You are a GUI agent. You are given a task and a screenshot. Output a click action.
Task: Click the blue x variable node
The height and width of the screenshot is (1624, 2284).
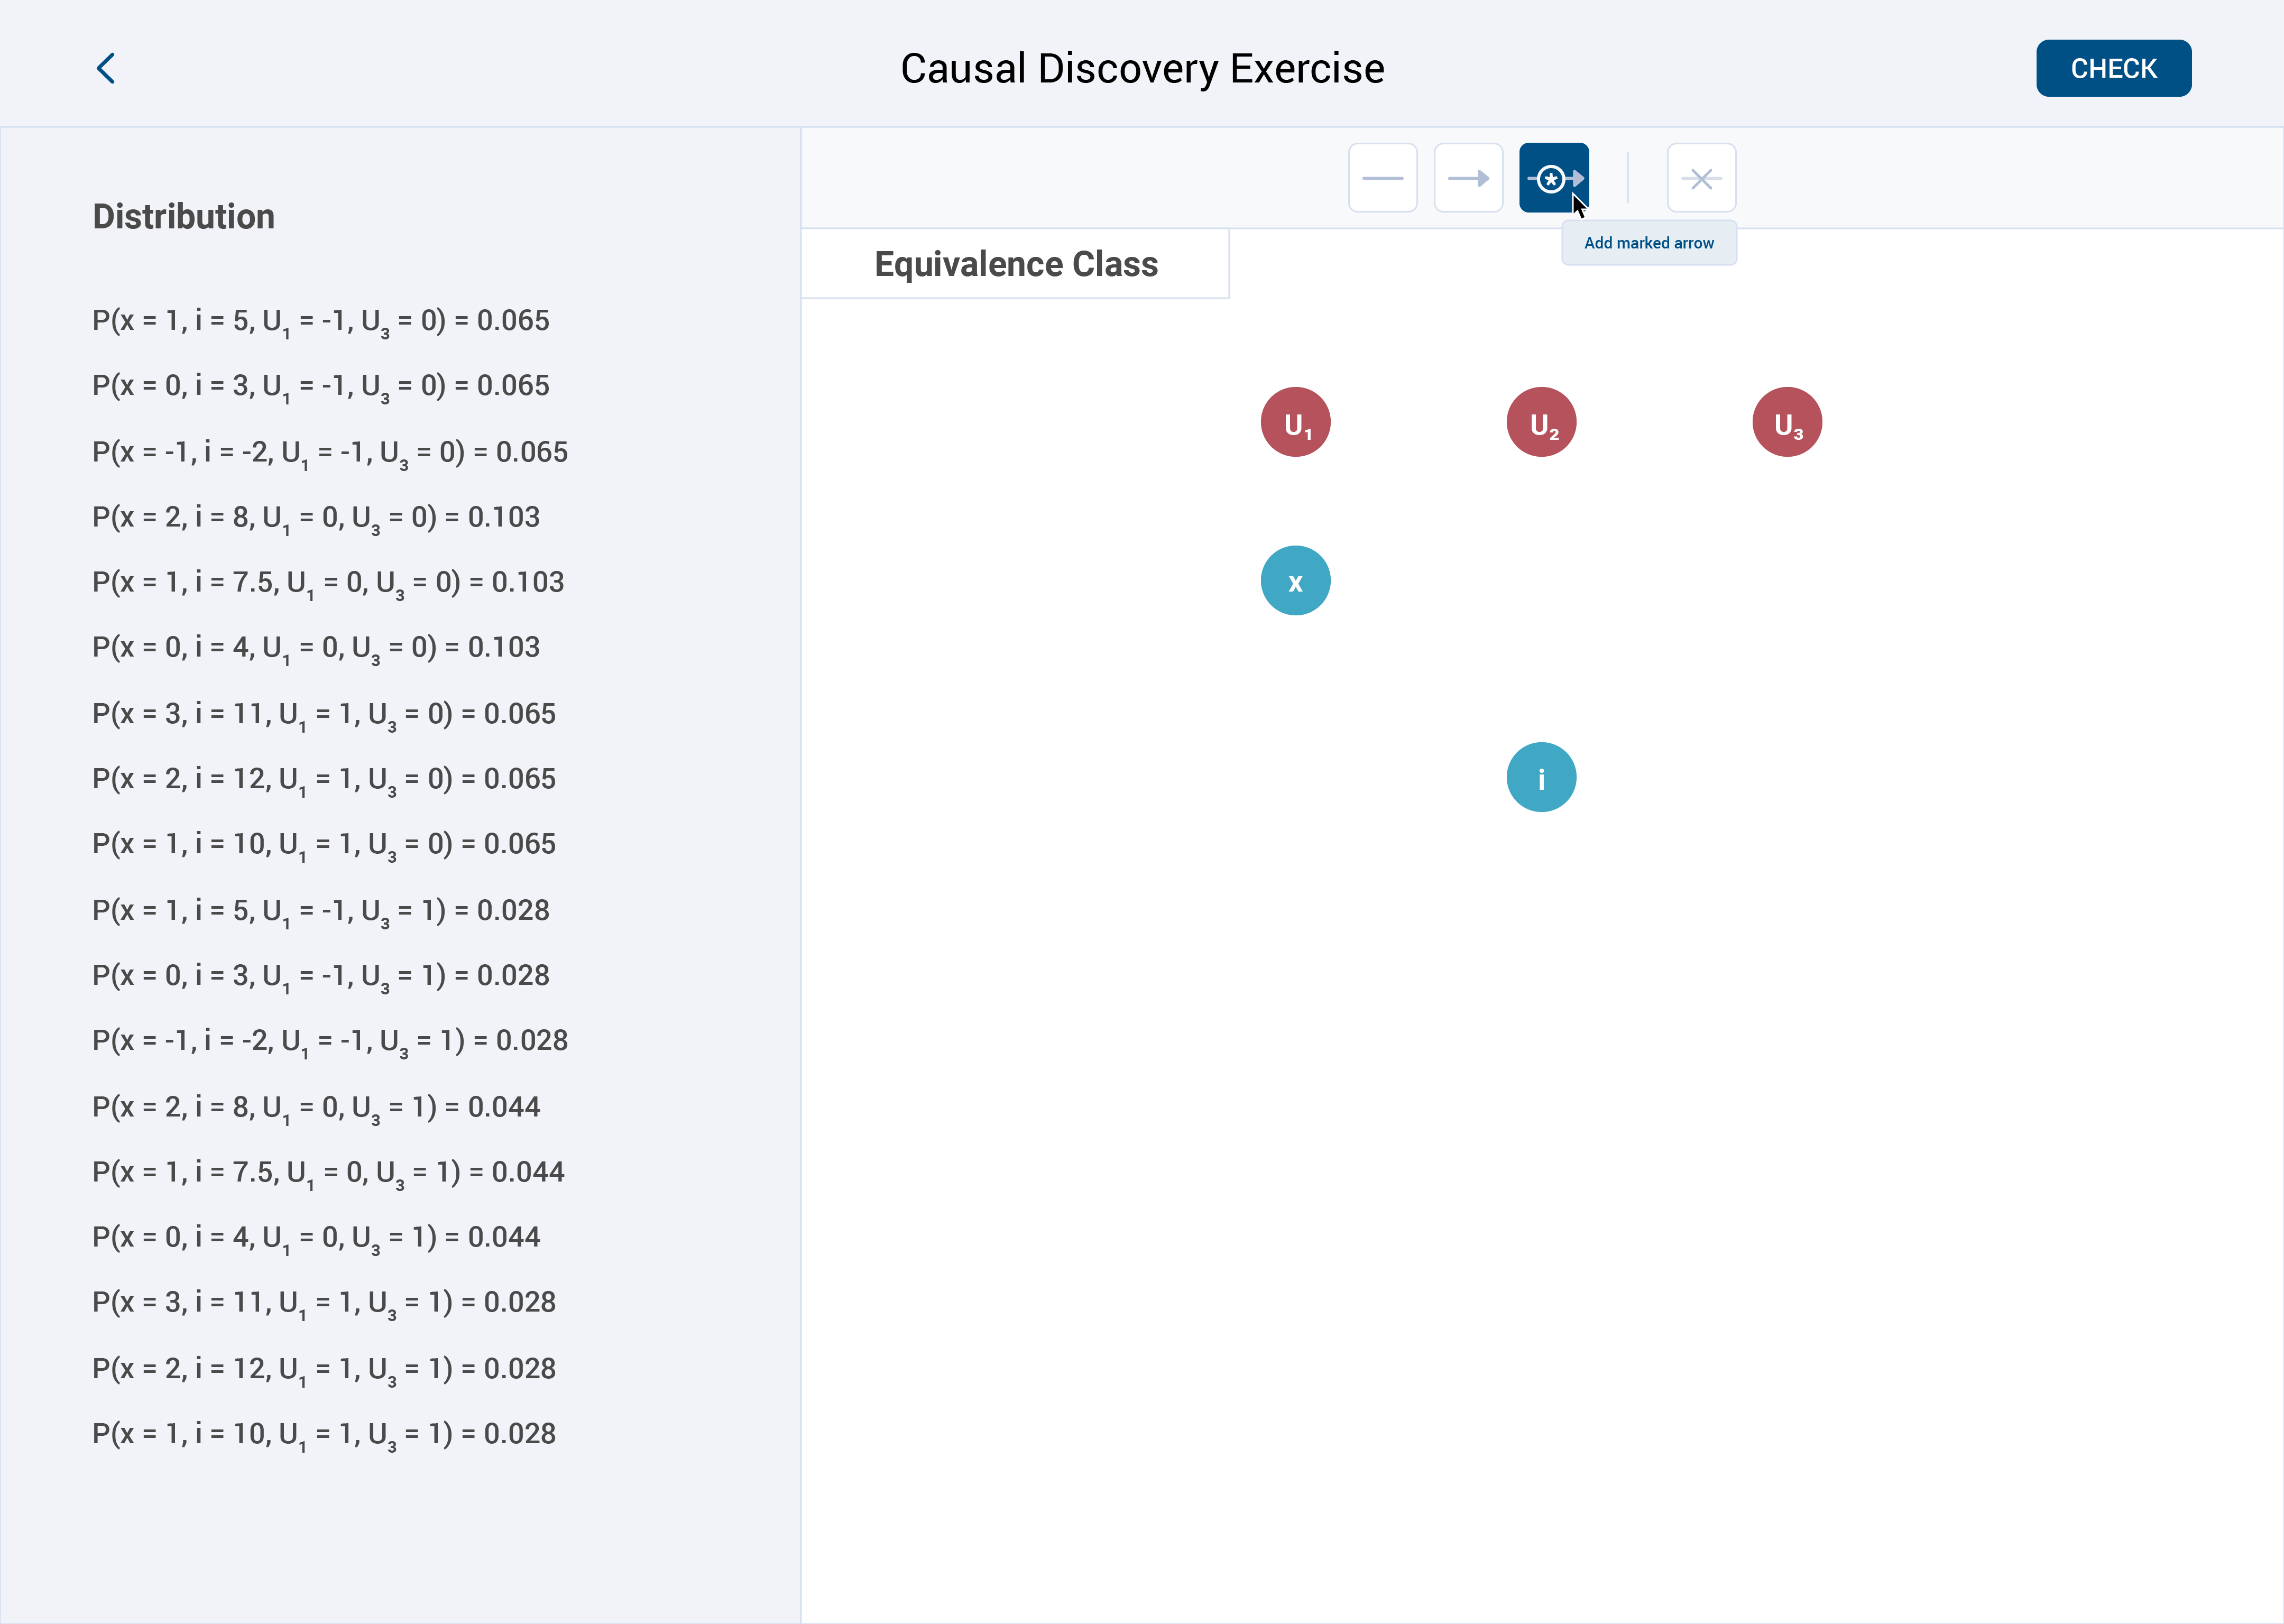click(1295, 581)
